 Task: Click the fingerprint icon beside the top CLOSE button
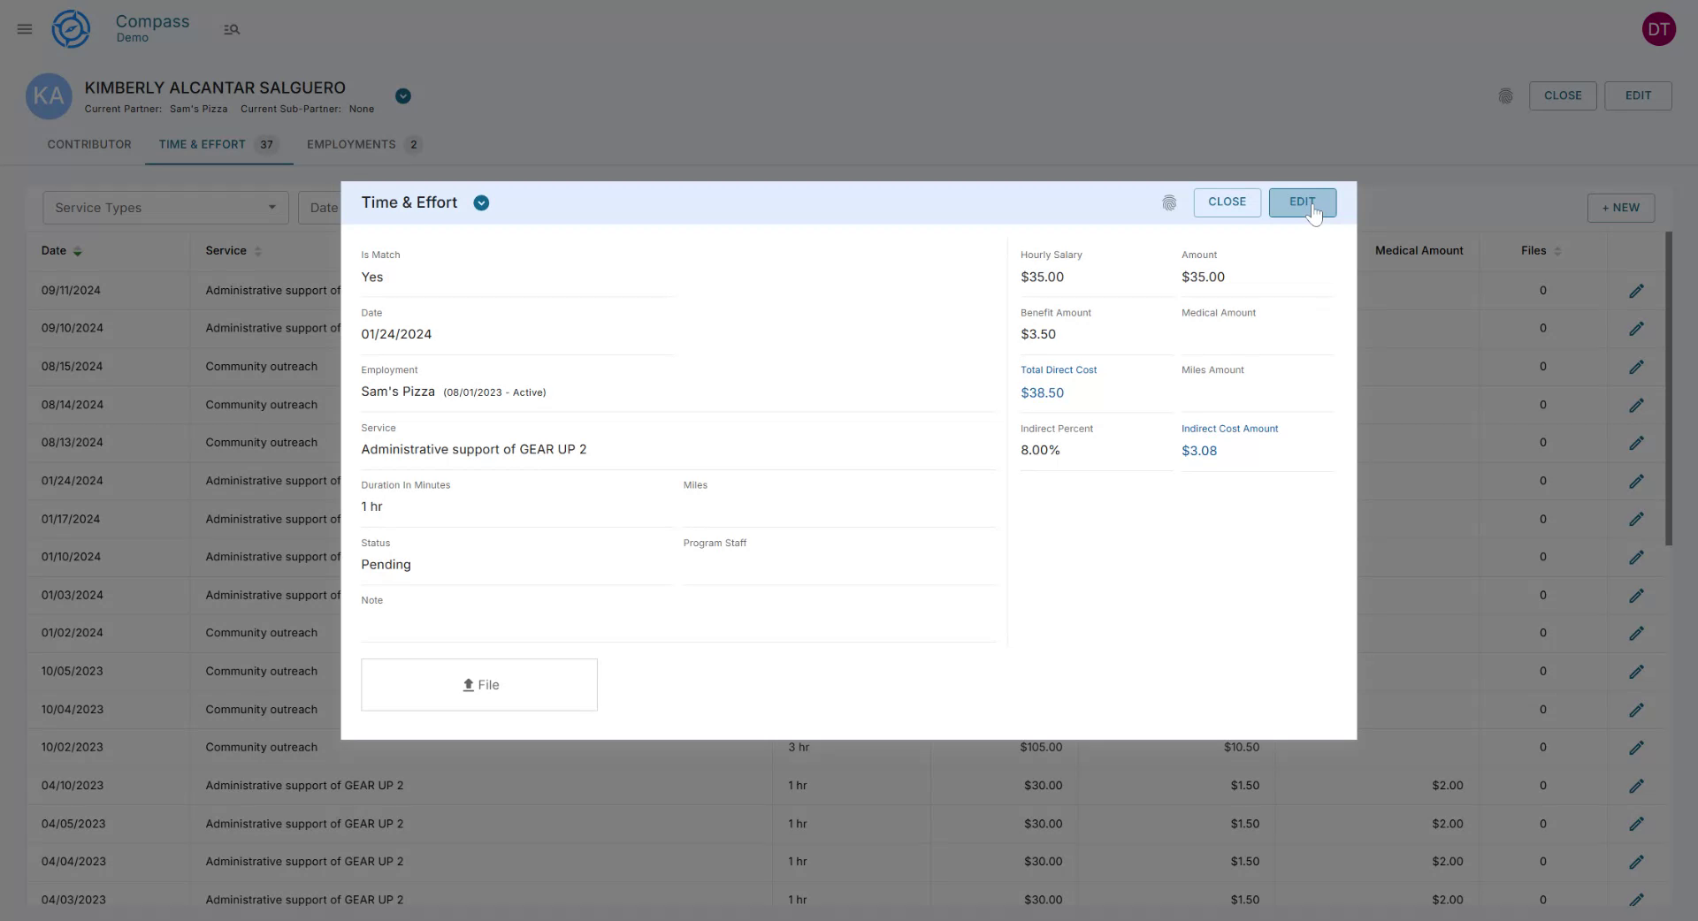(1506, 95)
